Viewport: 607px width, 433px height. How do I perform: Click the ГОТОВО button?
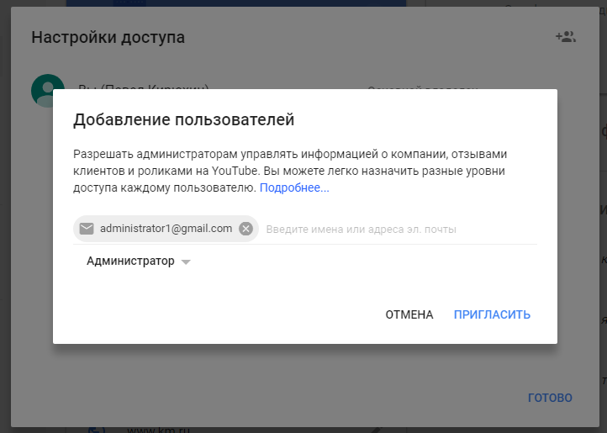tap(550, 398)
